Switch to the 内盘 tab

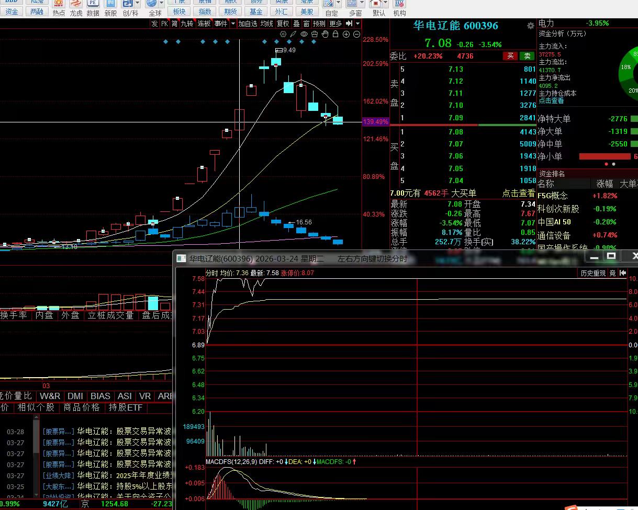tap(44, 315)
